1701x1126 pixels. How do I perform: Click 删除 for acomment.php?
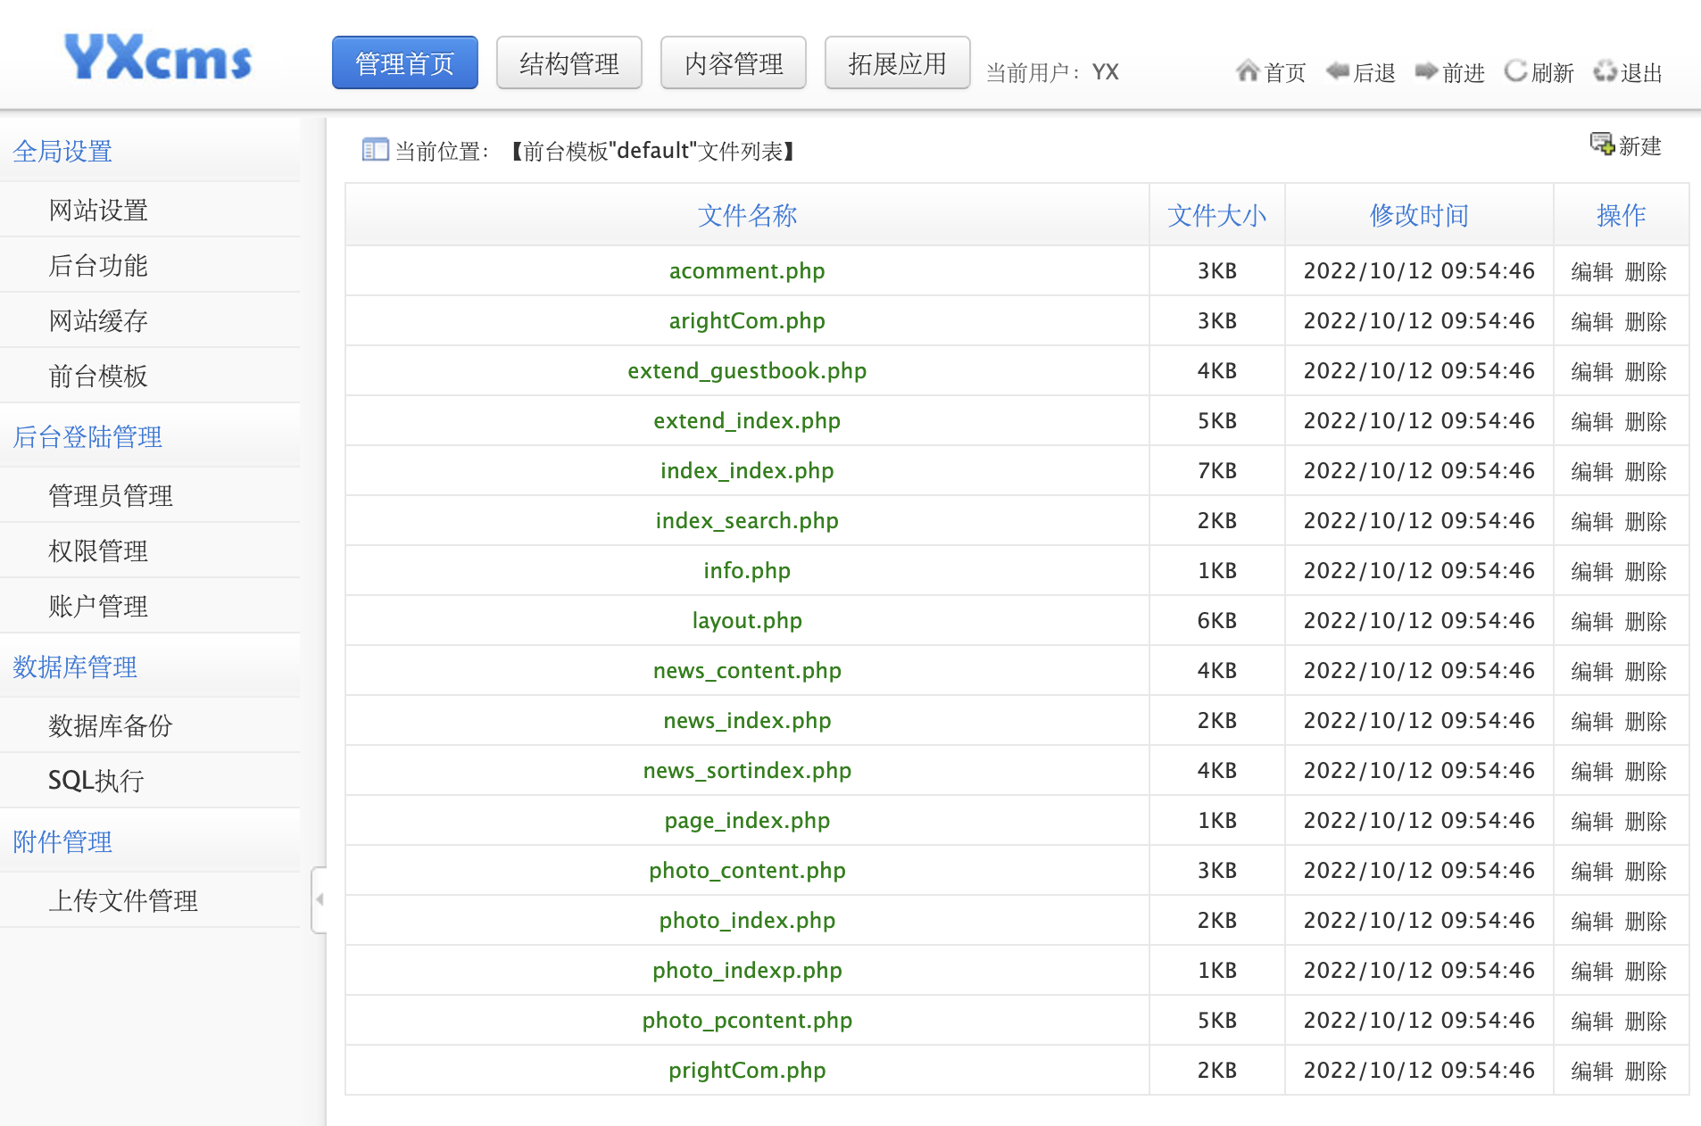(1646, 272)
